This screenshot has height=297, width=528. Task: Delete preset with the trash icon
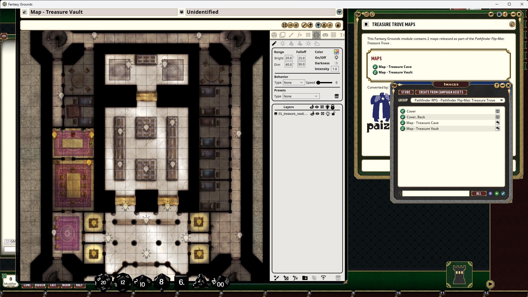[337, 96]
